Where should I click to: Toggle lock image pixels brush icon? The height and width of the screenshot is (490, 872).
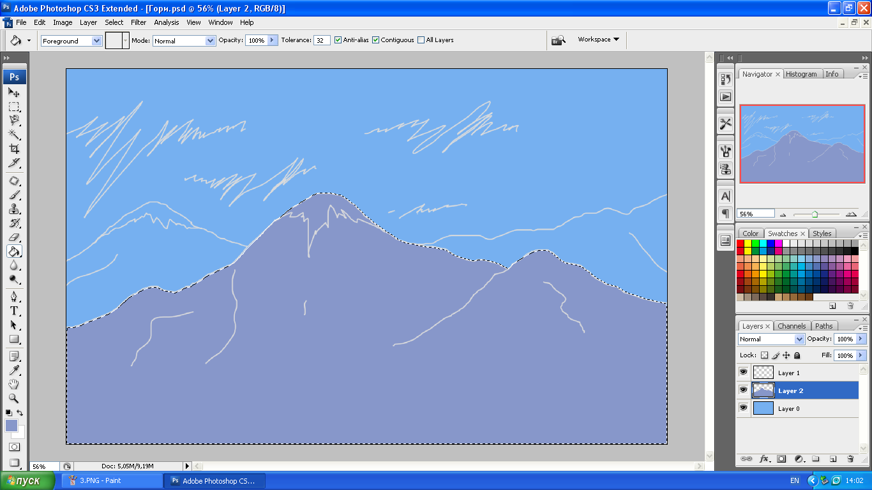click(776, 355)
